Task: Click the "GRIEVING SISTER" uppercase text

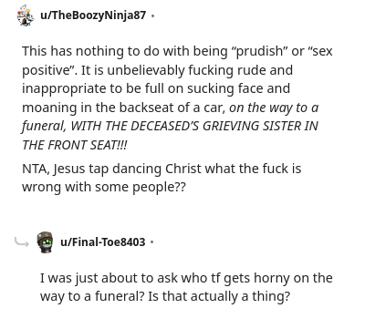Action: pyautogui.click(x=252, y=126)
